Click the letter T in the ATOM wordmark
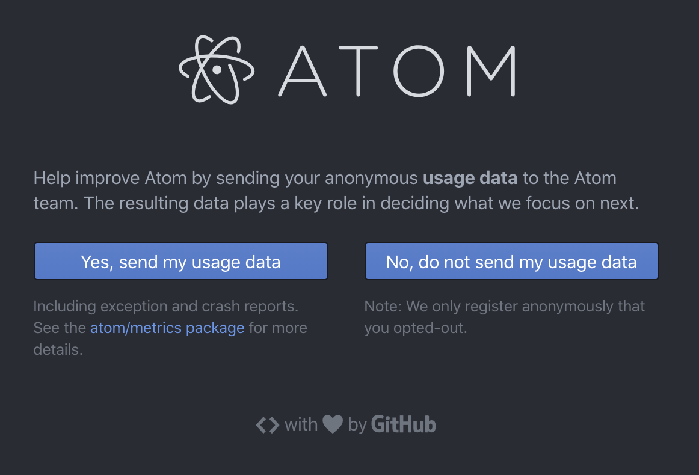This screenshot has height=475, width=699. click(x=358, y=71)
